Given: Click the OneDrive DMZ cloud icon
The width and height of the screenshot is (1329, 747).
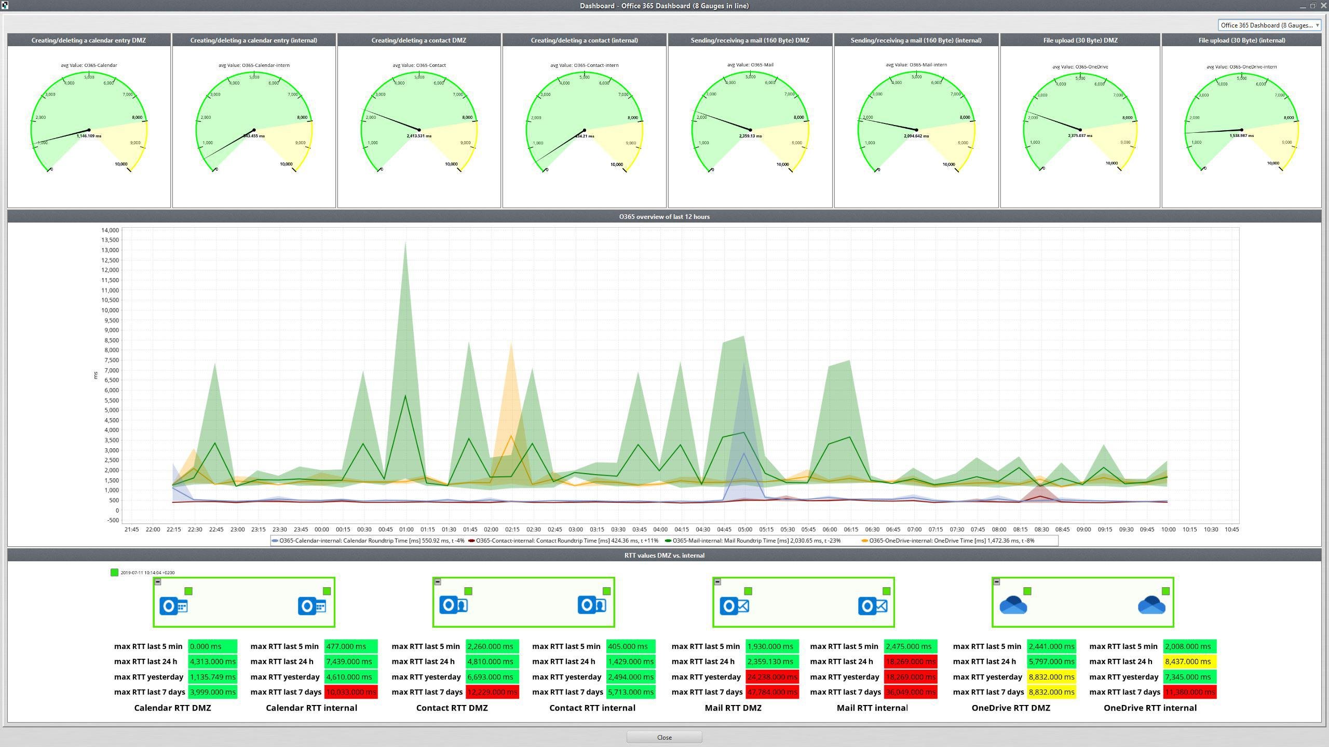Looking at the screenshot, I should click(x=1013, y=605).
